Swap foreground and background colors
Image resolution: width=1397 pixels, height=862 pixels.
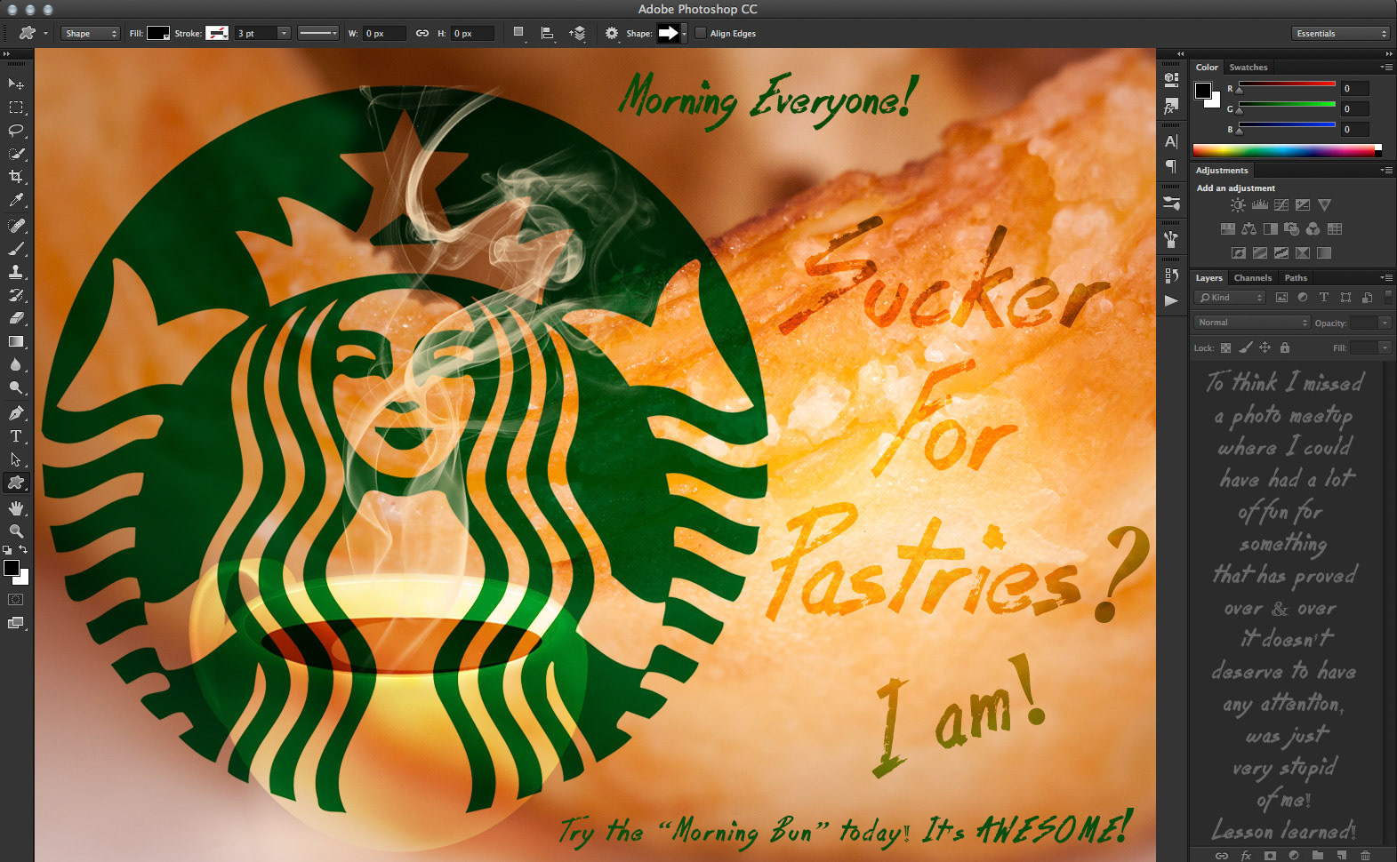[24, 550]
